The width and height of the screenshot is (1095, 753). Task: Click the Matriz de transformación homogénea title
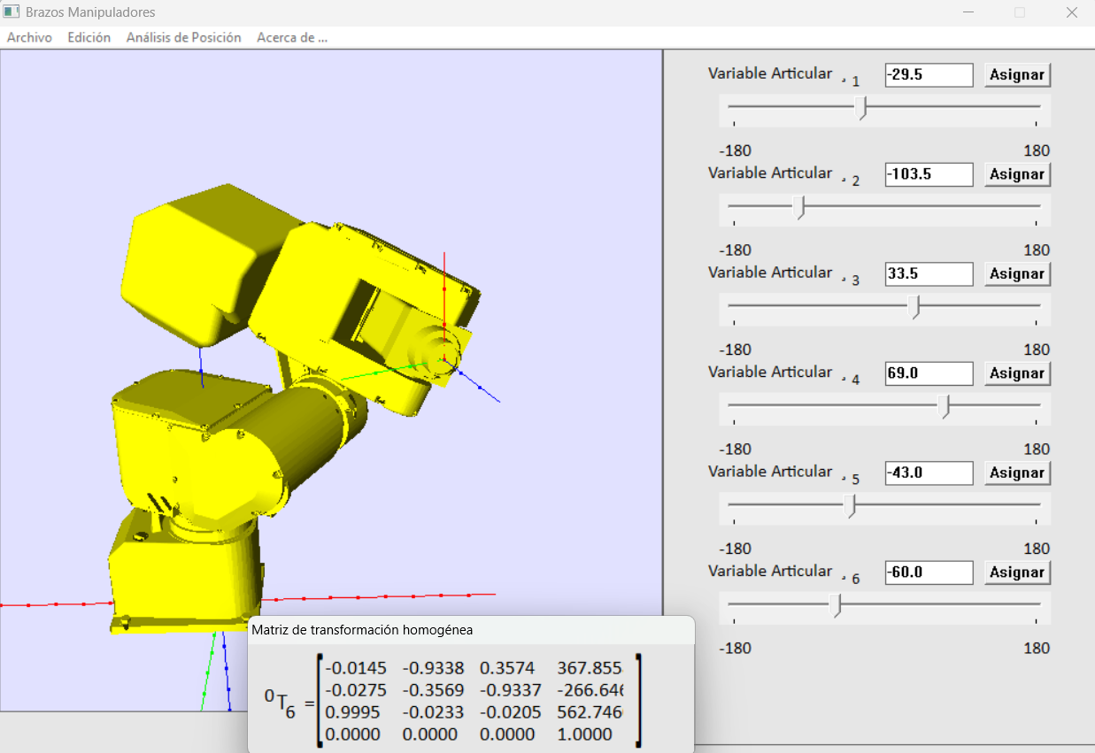(x=362, y=630)
